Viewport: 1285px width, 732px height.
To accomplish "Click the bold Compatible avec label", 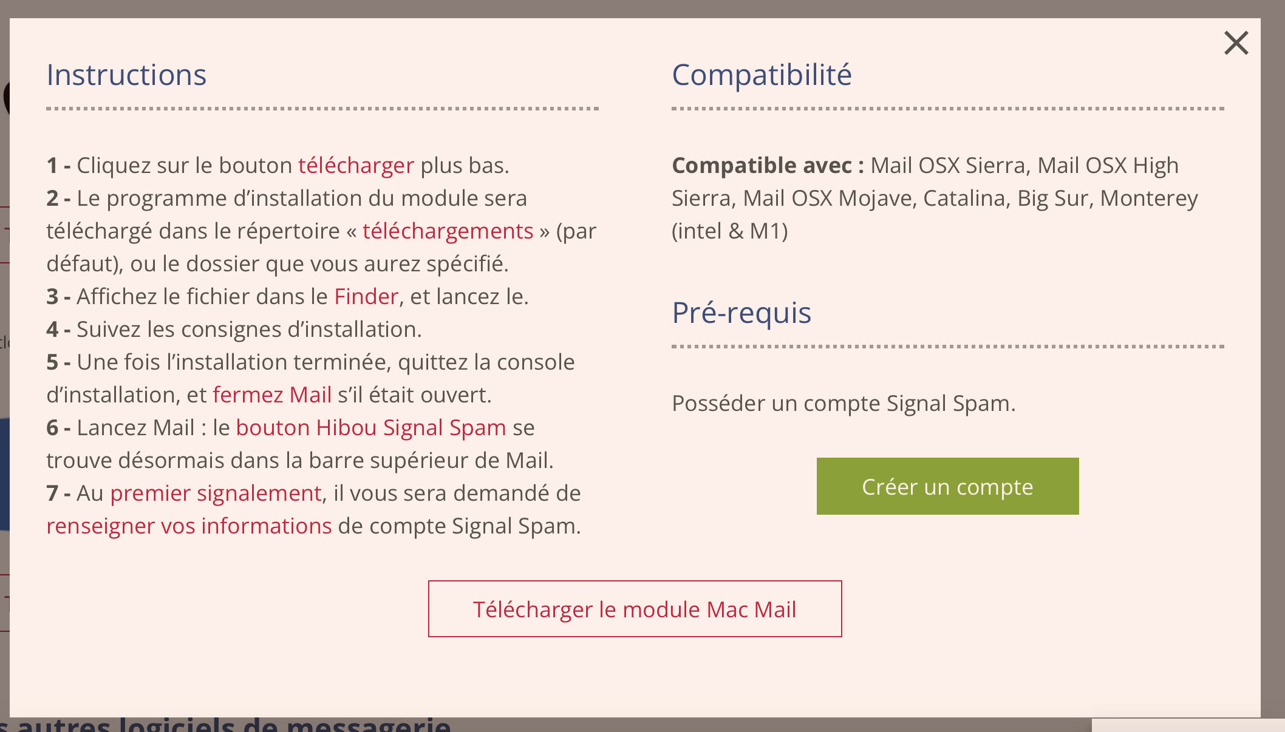I will pyautogui.click(x=768, y=165).
